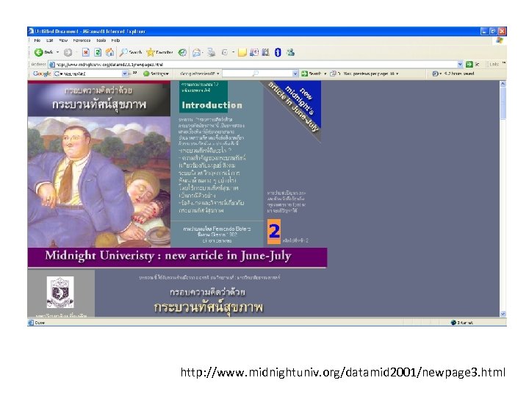Image resolution: width=529 pixels, height=397 pixels.
Task: Open the Search pane from the toolbar
Action: pos(131,52)
